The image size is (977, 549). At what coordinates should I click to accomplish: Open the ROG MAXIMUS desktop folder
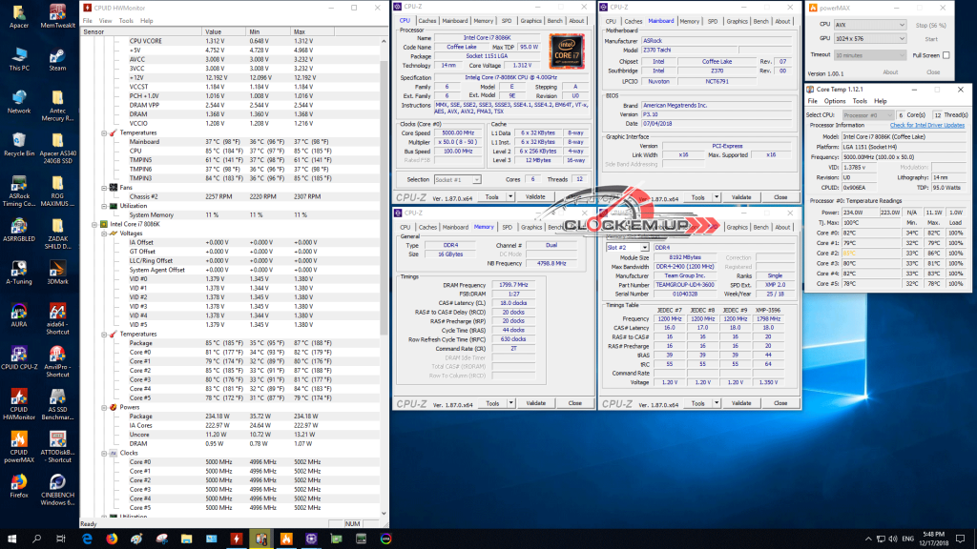[57, 191]
